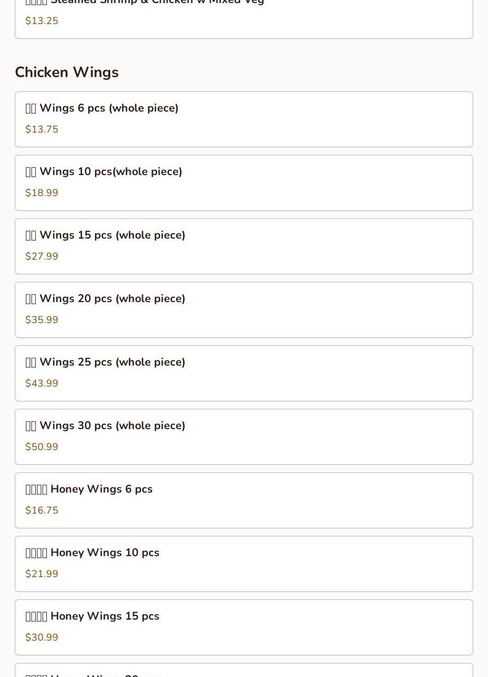Choose Wings 15 pcs (whole piece)
Screen dimensions: 488x677
click(x=244, y=246)
